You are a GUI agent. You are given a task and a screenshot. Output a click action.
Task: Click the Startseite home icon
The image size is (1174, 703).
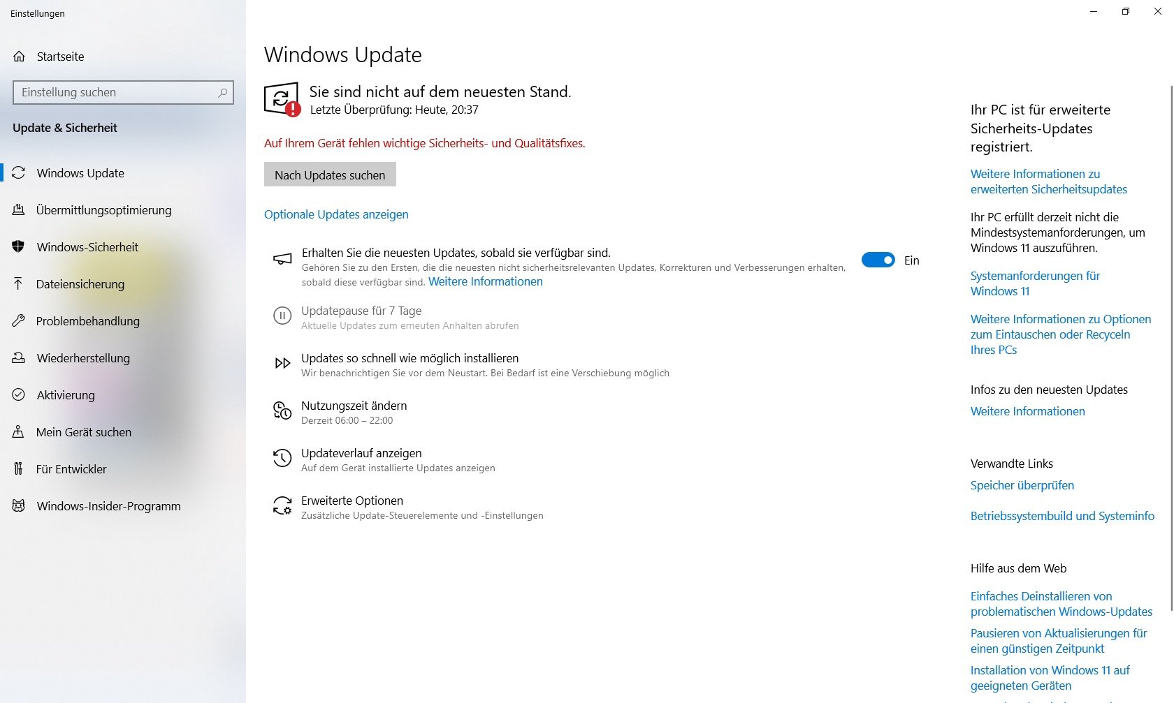[19, 57]
